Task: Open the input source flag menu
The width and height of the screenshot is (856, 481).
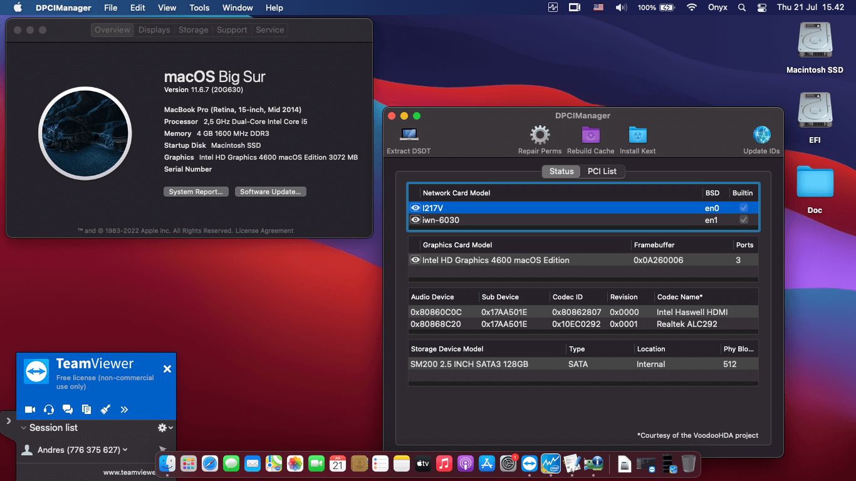Action: pos(598,8)
